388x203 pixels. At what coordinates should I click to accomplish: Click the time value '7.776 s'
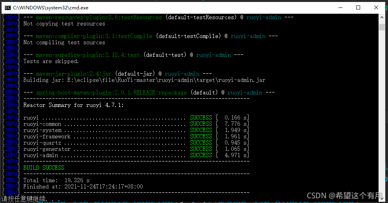(x=235, y=124)
